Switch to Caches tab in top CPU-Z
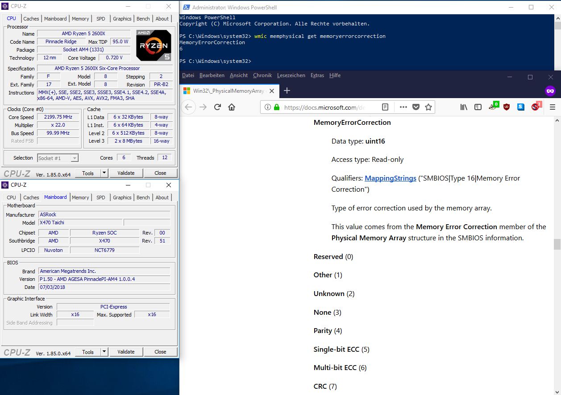 click(31, 19)
